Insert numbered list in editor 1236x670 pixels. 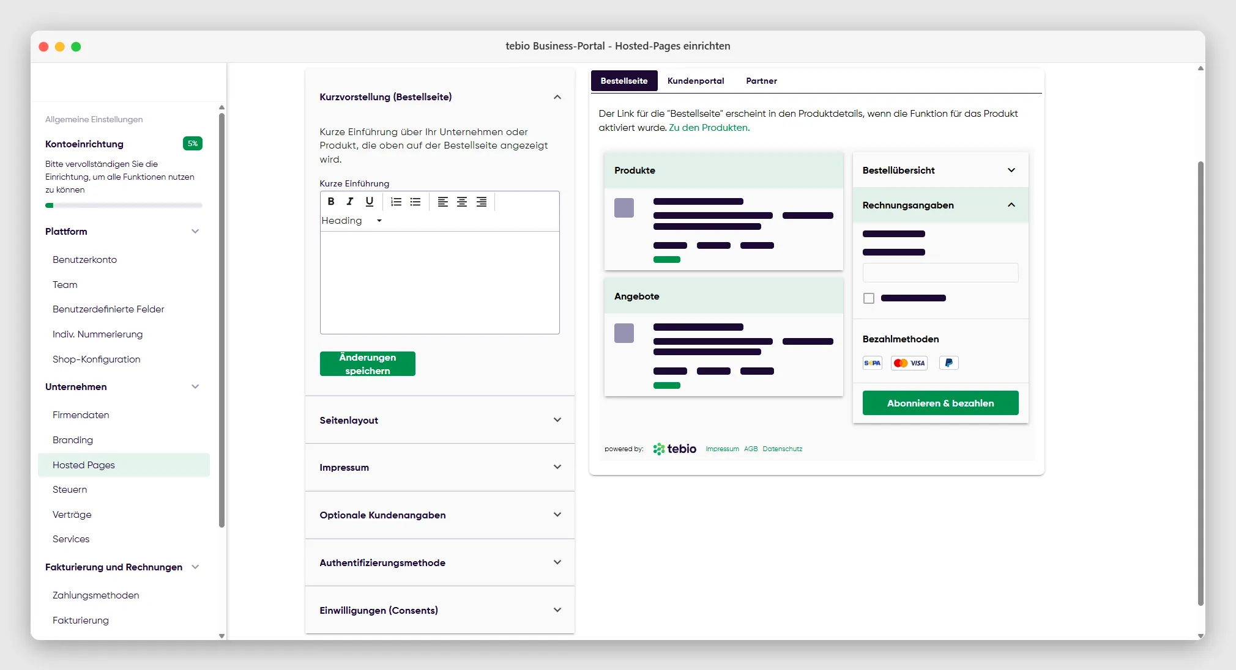pos(396,202)
